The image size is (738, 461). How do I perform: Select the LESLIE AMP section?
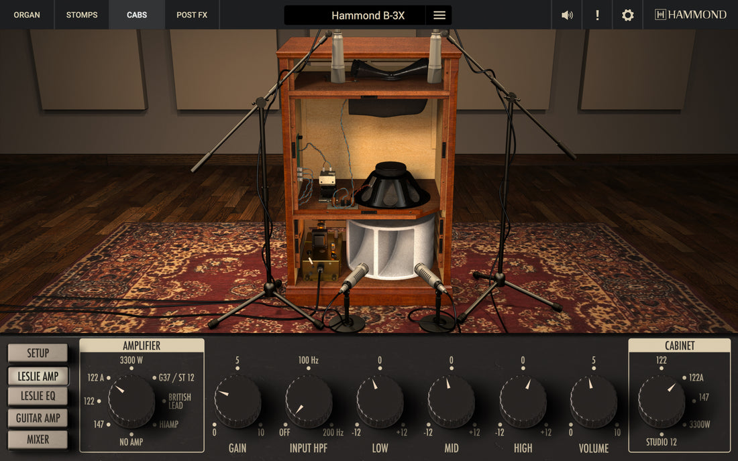pos(38,376)
